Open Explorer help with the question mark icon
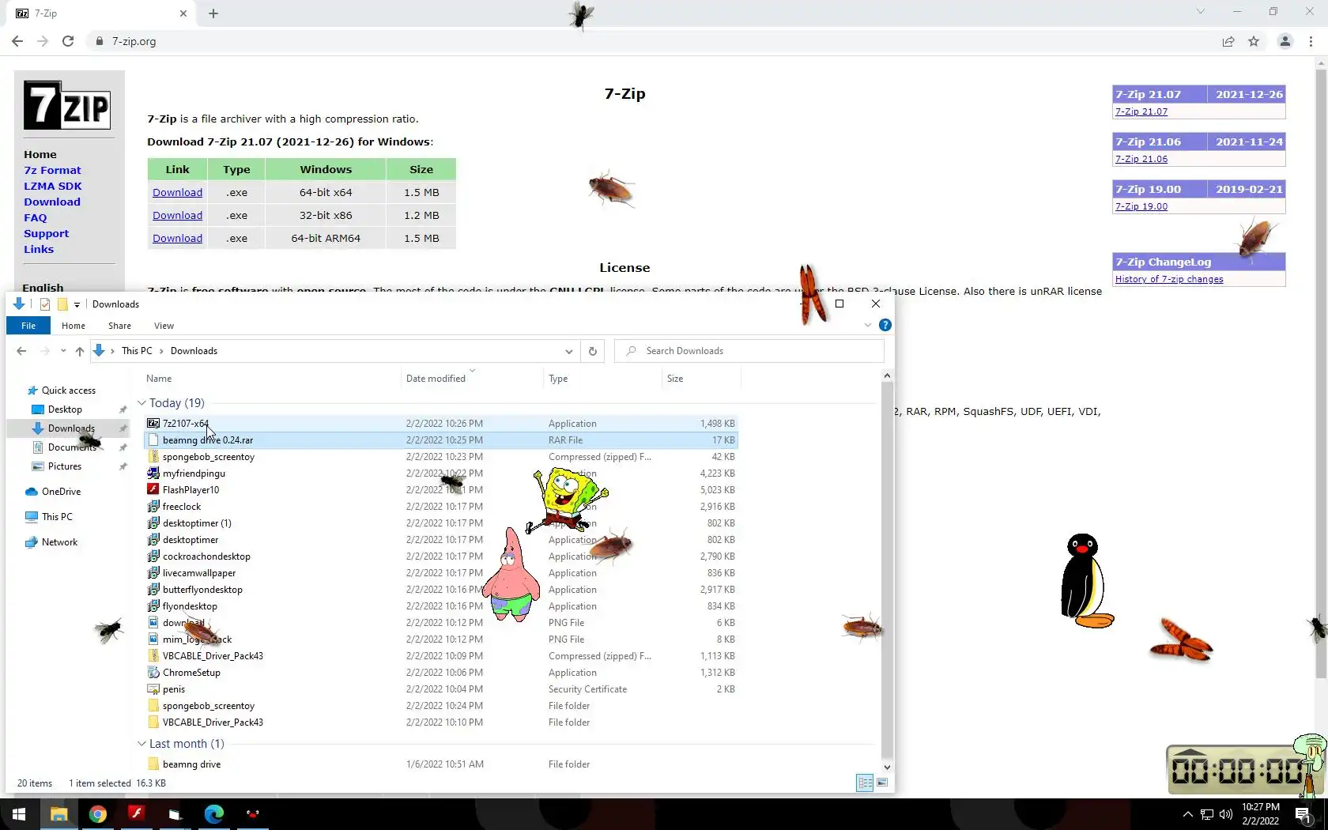This screenshot has width=1328, height=830. point(885,325)
